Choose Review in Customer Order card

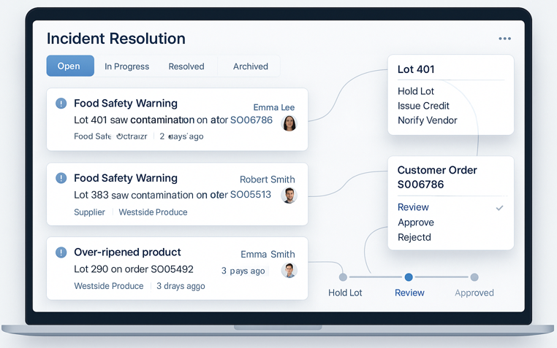coord(413,207)
